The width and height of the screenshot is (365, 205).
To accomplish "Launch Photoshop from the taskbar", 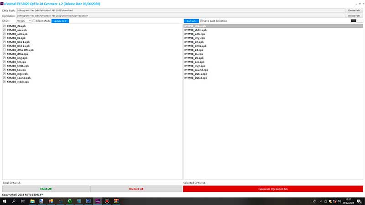I will coord(88,201).
